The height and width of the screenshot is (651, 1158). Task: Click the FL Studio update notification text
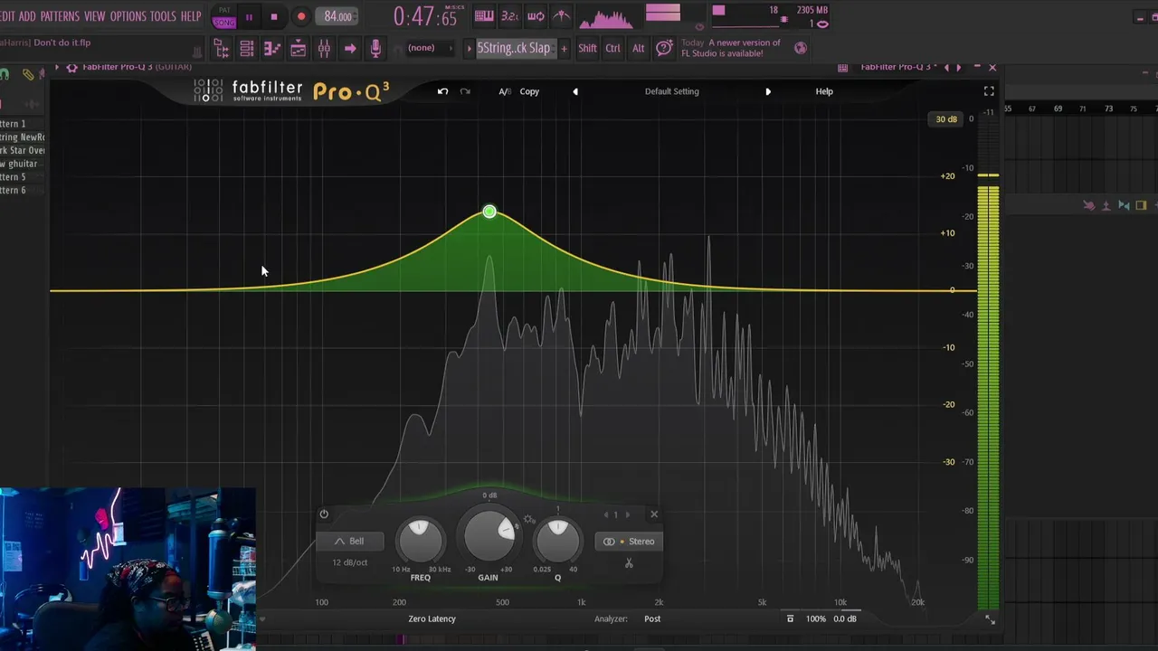pyautogui.click(x=731, y=48)
